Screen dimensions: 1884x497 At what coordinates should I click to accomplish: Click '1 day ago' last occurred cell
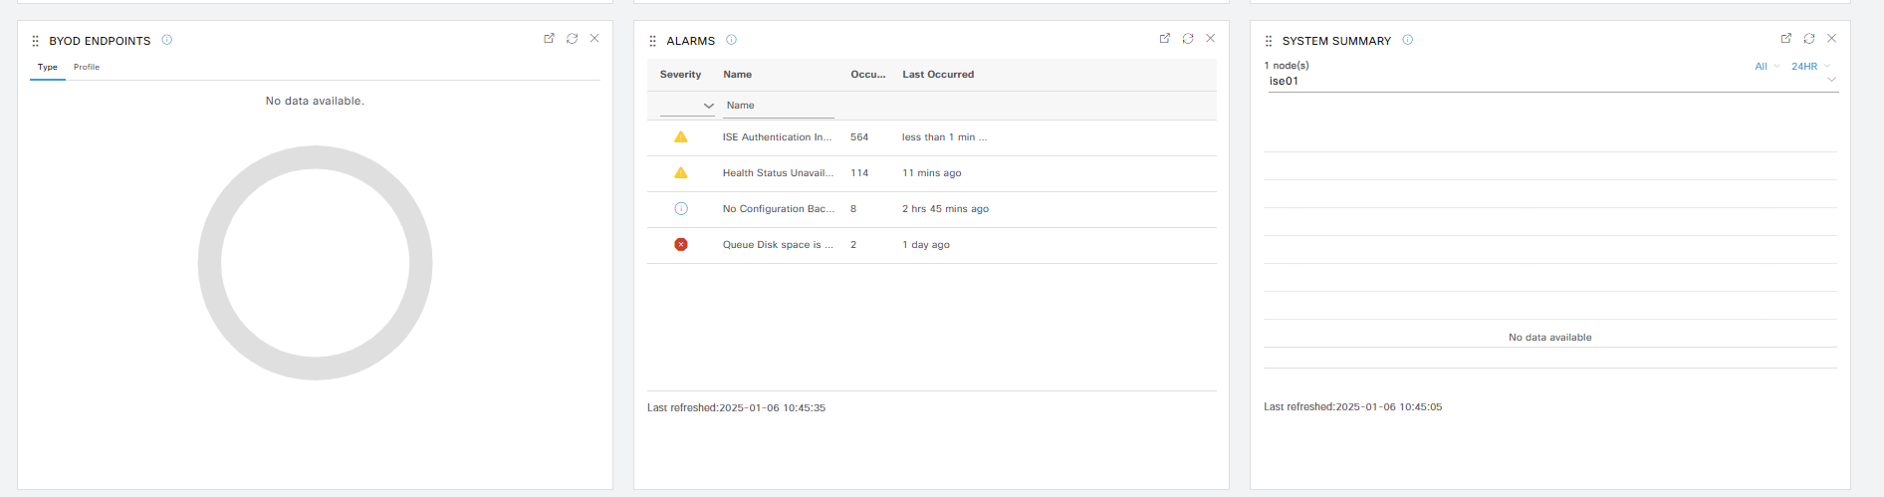tap(926, 245)
